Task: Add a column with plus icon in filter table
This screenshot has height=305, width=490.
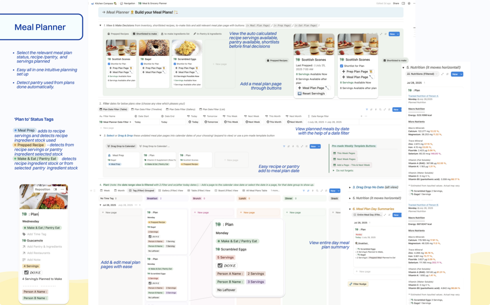Action: point(362,116)
